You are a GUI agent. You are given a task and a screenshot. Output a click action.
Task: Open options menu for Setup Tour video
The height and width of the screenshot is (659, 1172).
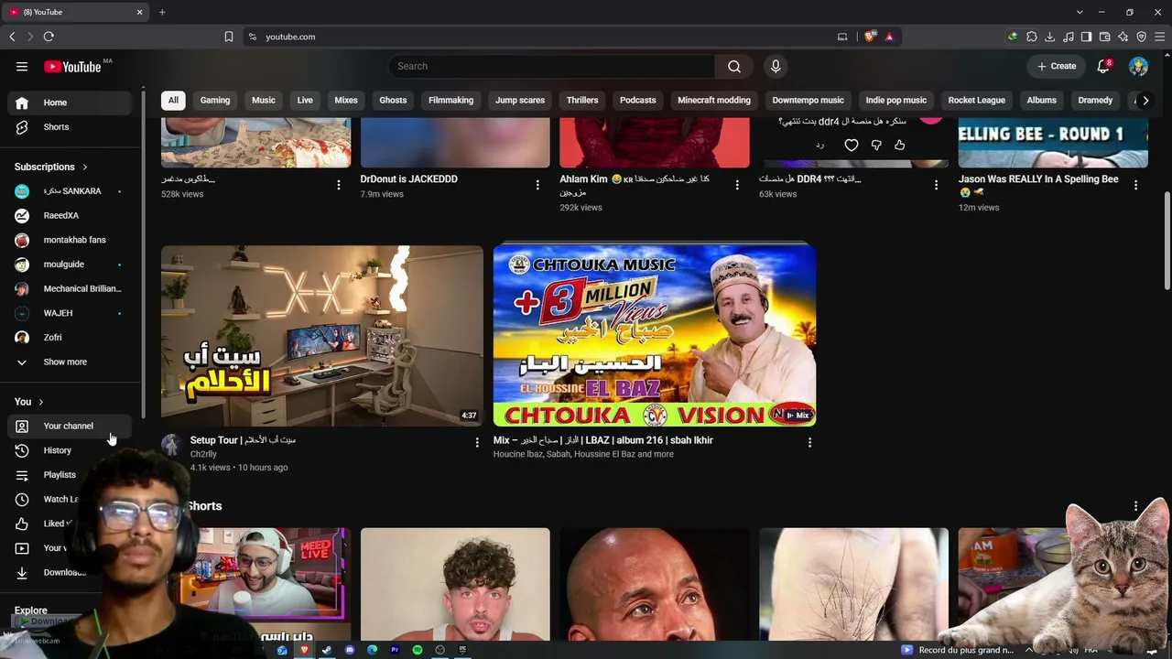pyautogui.click(x=476, y=442)
